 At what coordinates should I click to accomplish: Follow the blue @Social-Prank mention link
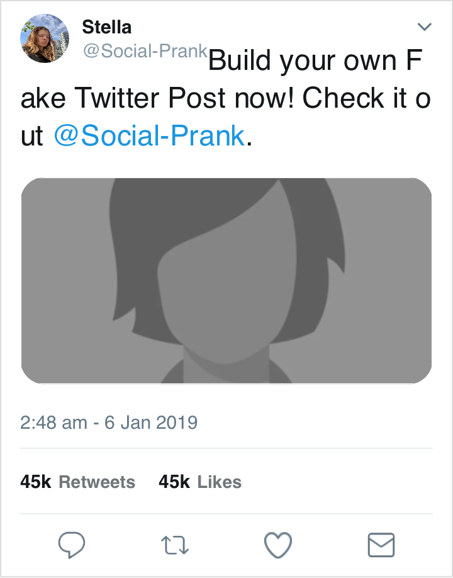(x=150, y=135)
